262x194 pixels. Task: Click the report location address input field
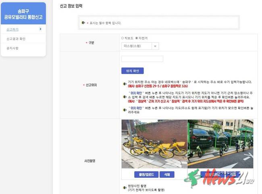click(142, 59)
